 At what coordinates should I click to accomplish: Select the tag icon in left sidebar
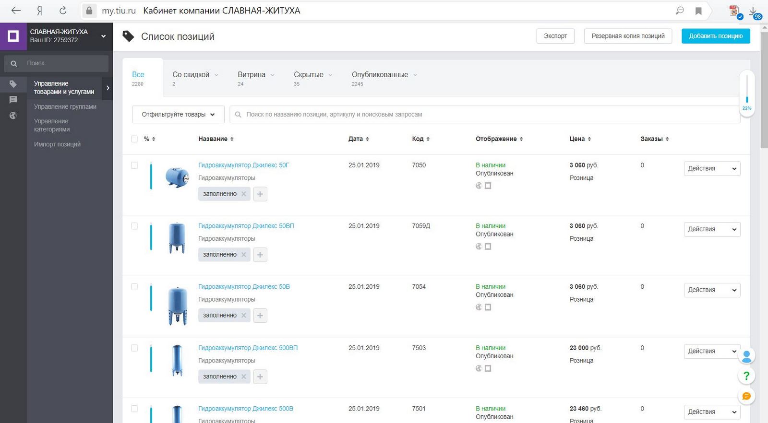[x=13, y=84]
